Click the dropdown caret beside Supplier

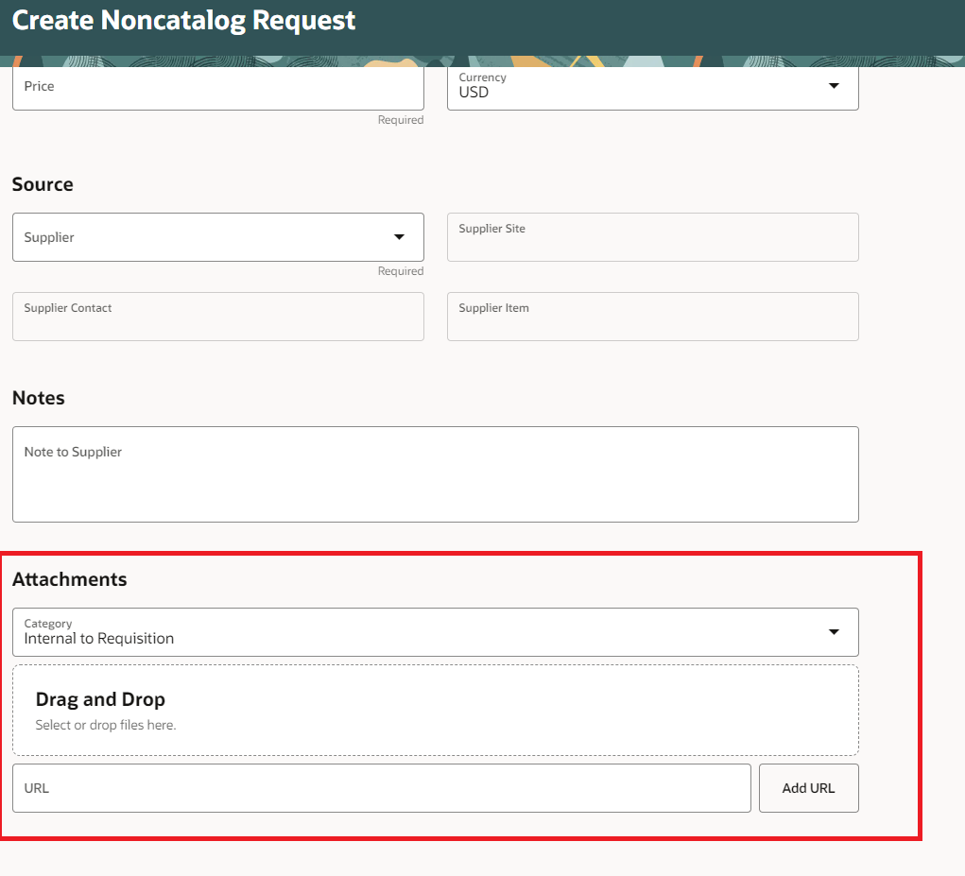tap(399, 237)
